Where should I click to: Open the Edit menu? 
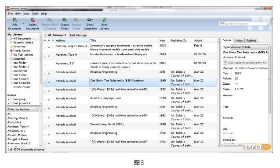click(18, 14)
